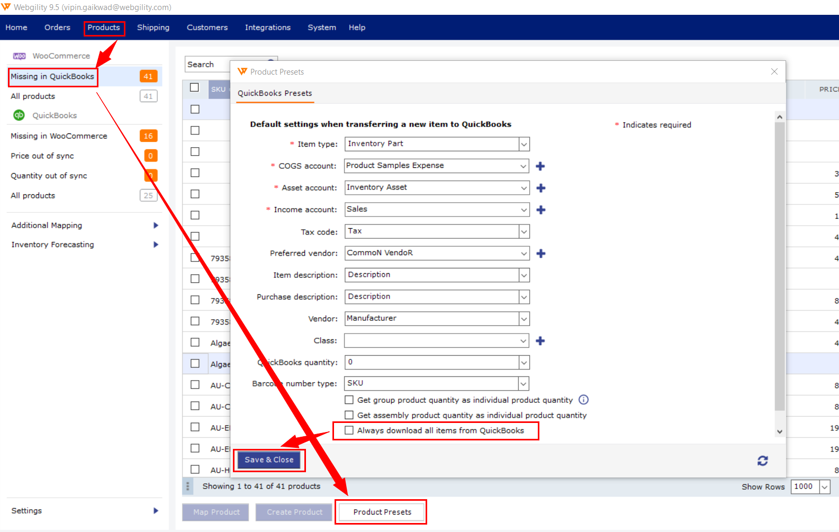Viewport: 839px width, 532px height.
Task: Check the AU-H product row checkbox
Action: (195, 470)
